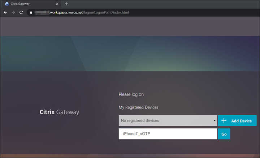Viewport: 260px width, 158px height.
Task: Open the No registered devices dropdown
Action: pyautogui.click(x=168, y=120)
